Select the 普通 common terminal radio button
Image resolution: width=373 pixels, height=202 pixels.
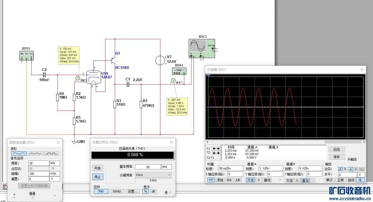coord(33,198)
